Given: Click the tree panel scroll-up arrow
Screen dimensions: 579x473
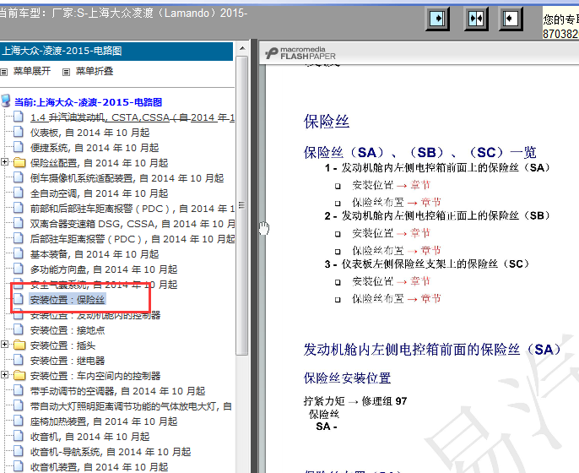Looking at the screenshot, I should pos(242,48).
